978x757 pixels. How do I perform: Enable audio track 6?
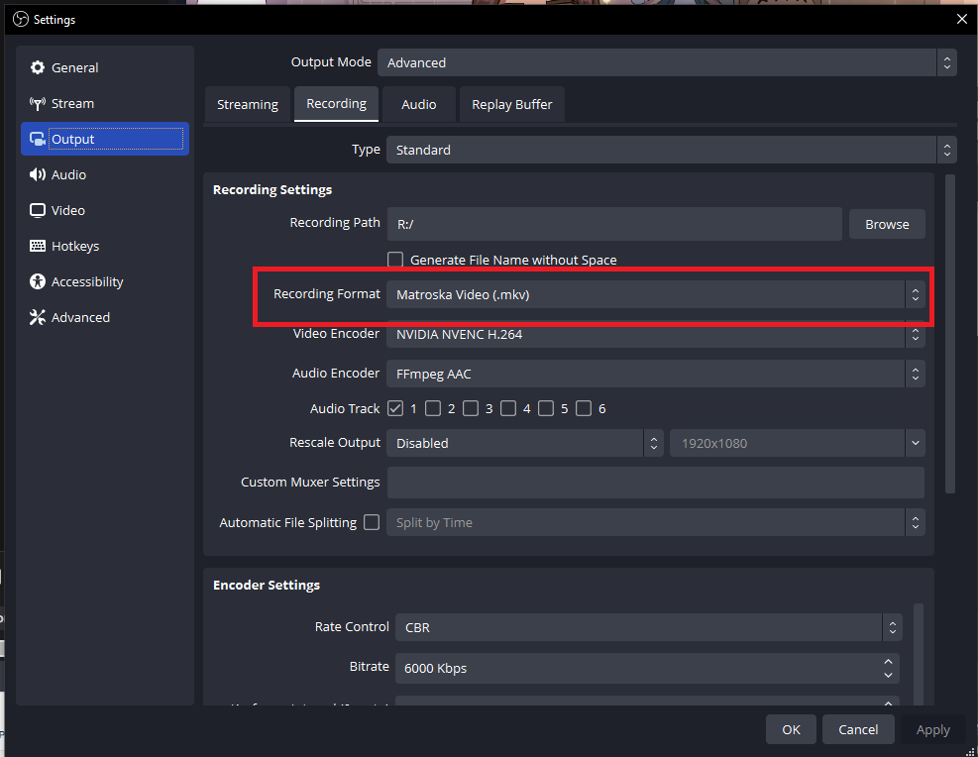point(584,408)
